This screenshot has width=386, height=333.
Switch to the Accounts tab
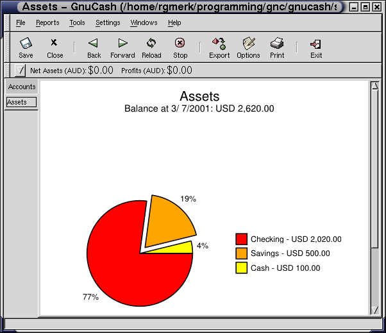tap(22, 87)
